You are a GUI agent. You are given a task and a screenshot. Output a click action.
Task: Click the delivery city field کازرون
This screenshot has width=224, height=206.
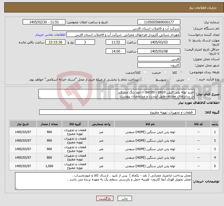(x=159, y=65)
